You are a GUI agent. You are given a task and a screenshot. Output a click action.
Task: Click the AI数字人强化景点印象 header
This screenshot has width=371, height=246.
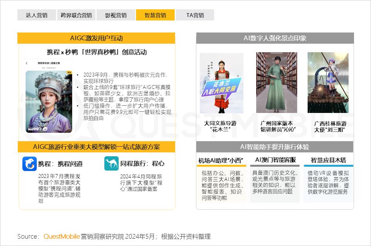(x=275, y=38)
